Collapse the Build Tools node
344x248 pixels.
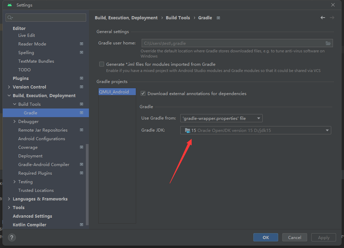14,104
